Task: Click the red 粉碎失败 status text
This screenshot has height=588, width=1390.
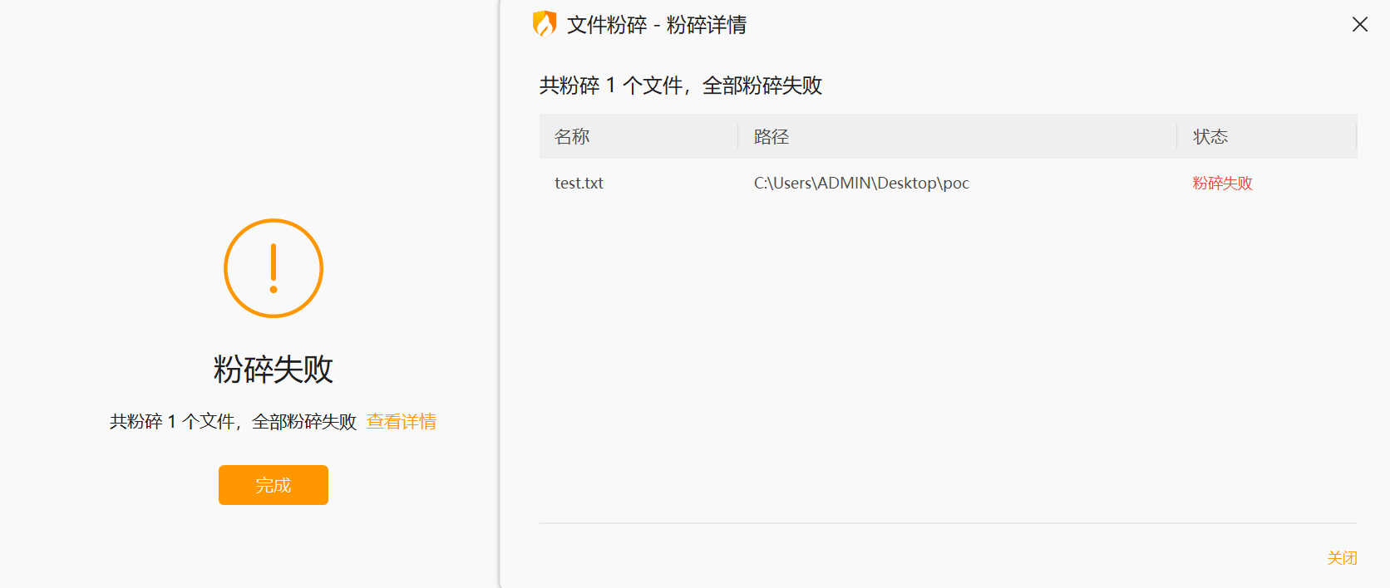Action: [x=1222, y=184]
